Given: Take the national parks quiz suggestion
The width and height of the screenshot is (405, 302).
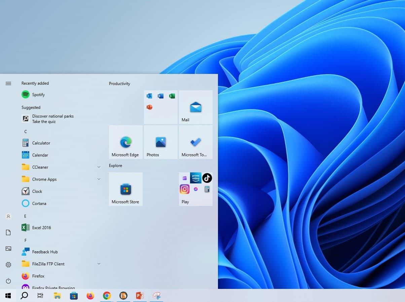Looking at the screenshot, I should [53, 119].
